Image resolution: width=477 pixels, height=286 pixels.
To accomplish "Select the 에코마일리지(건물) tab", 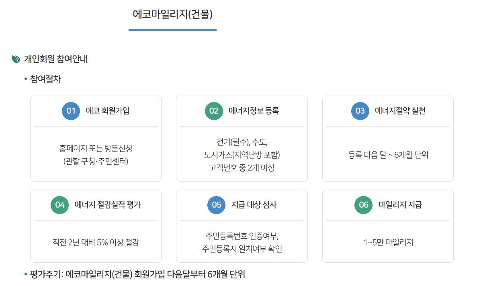I will click(x=172, y=14).
